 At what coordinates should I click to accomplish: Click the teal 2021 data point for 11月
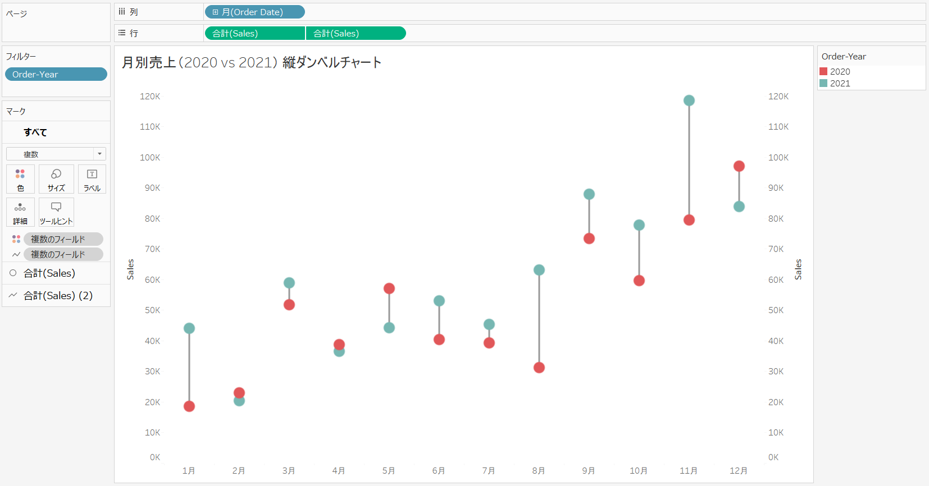click(x=689, y=100)
